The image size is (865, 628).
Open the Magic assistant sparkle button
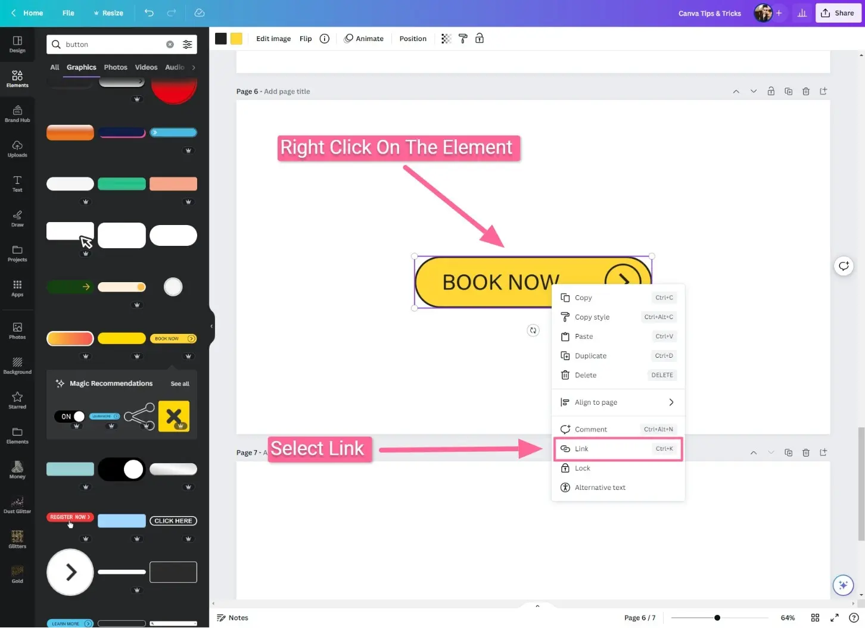[x=843, y=585]
